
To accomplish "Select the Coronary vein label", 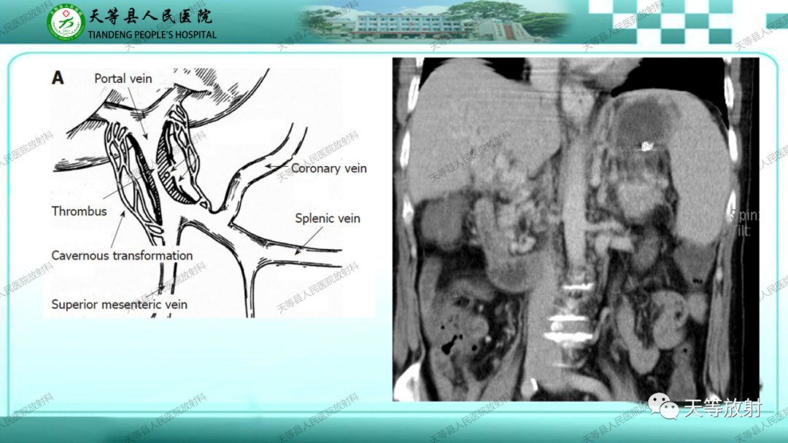I will [x=328, y=168].
